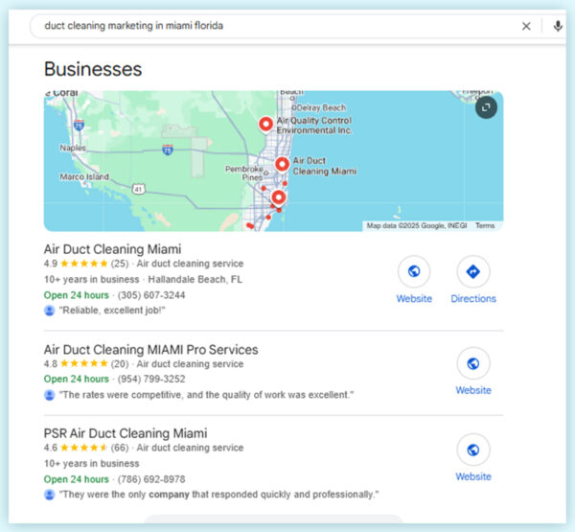Select the Air Duct Cleaning Miami map pin

pos(282,164)
